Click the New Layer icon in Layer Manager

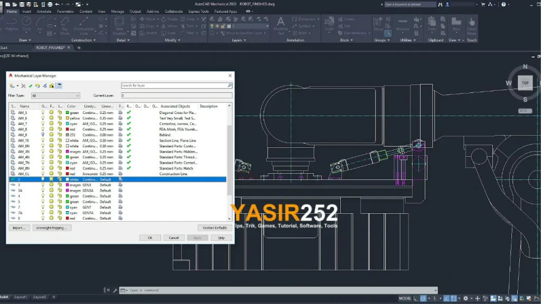click(13, 85)
